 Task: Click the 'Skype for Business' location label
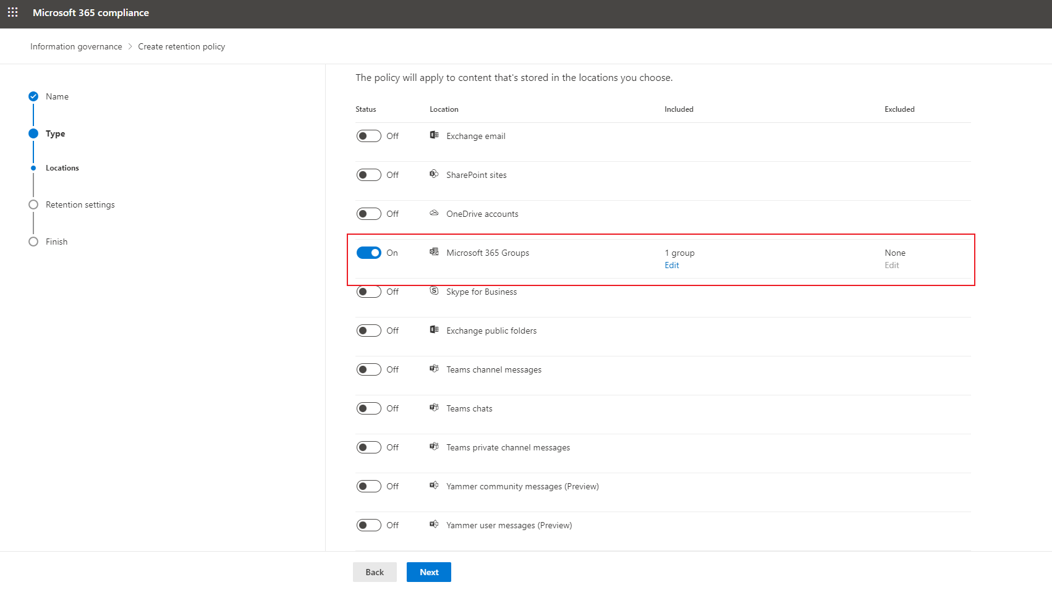click(x=481, y=292)
